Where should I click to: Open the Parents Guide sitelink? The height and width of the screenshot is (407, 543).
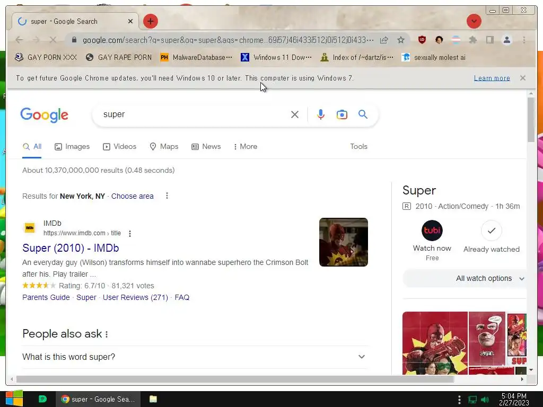tap(46, 298)
